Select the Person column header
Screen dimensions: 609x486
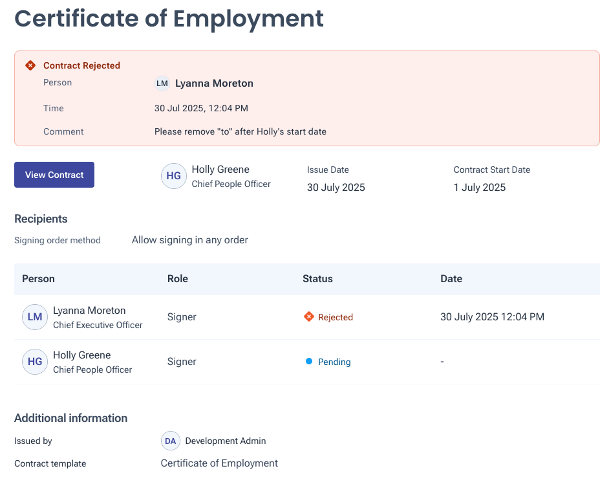38,279
